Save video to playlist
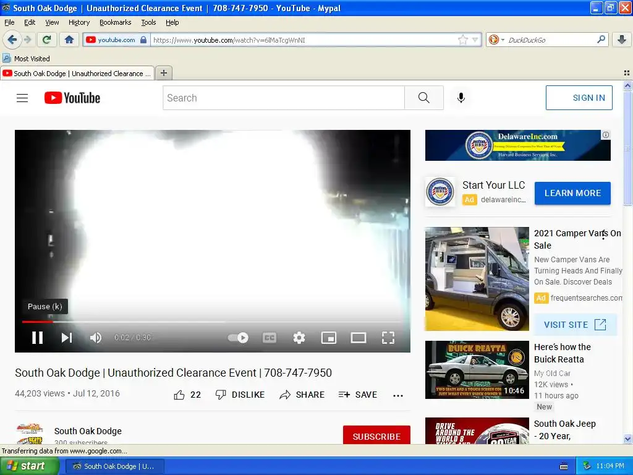633x475 pixels. 358,395
